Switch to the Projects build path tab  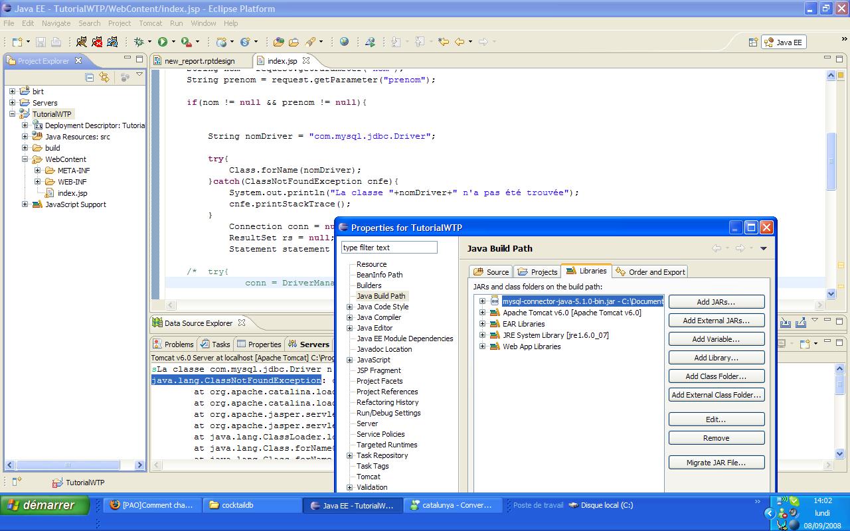click(538, 271)
